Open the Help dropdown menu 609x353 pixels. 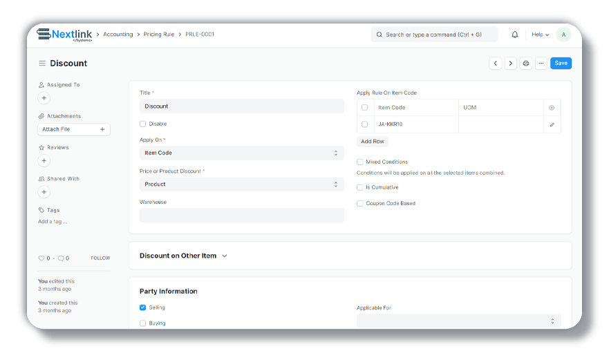pos(541,35)
